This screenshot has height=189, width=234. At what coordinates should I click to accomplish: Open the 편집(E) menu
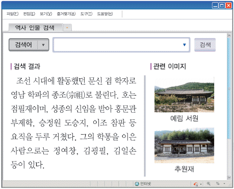[29, 14]
